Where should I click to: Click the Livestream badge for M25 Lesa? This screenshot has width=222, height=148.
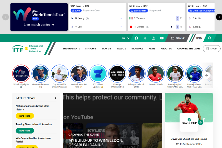138,11
